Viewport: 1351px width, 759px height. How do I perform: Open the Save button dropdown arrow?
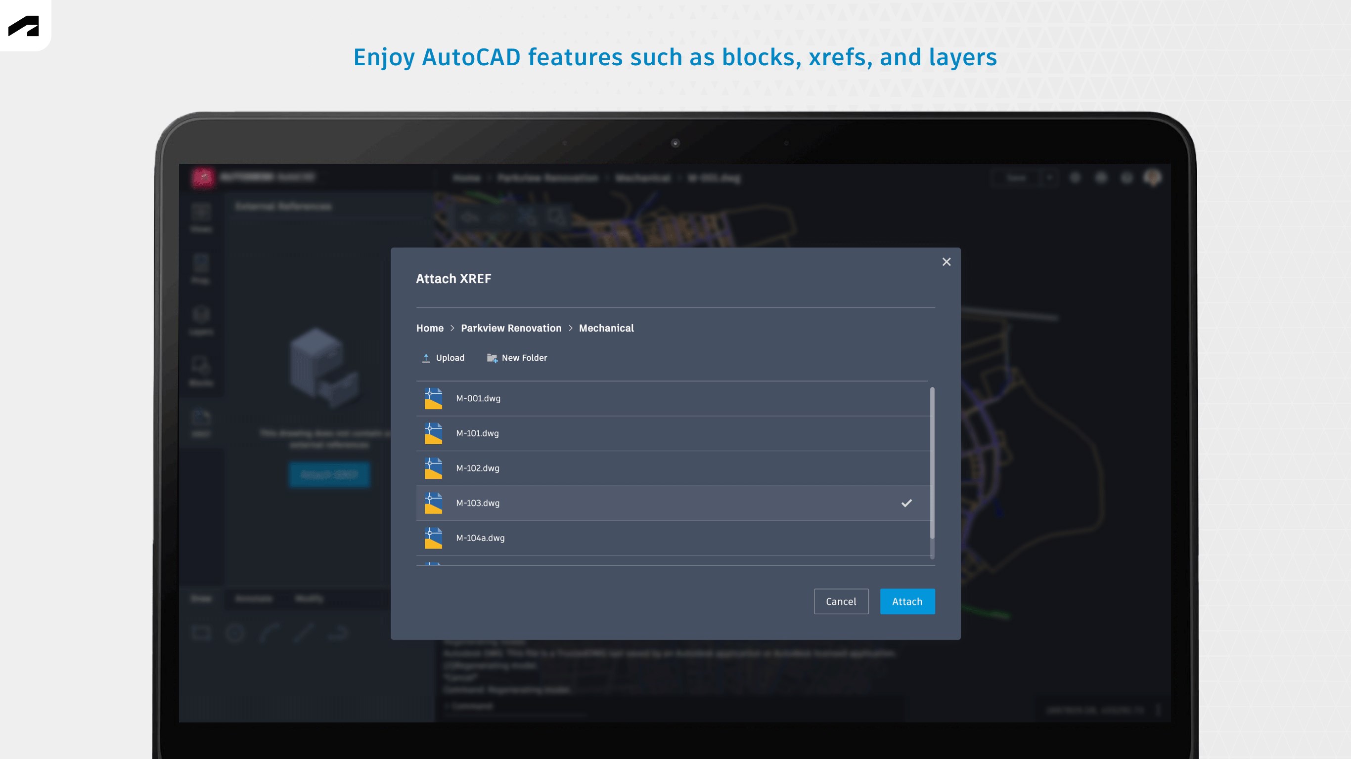(1050, 178)
